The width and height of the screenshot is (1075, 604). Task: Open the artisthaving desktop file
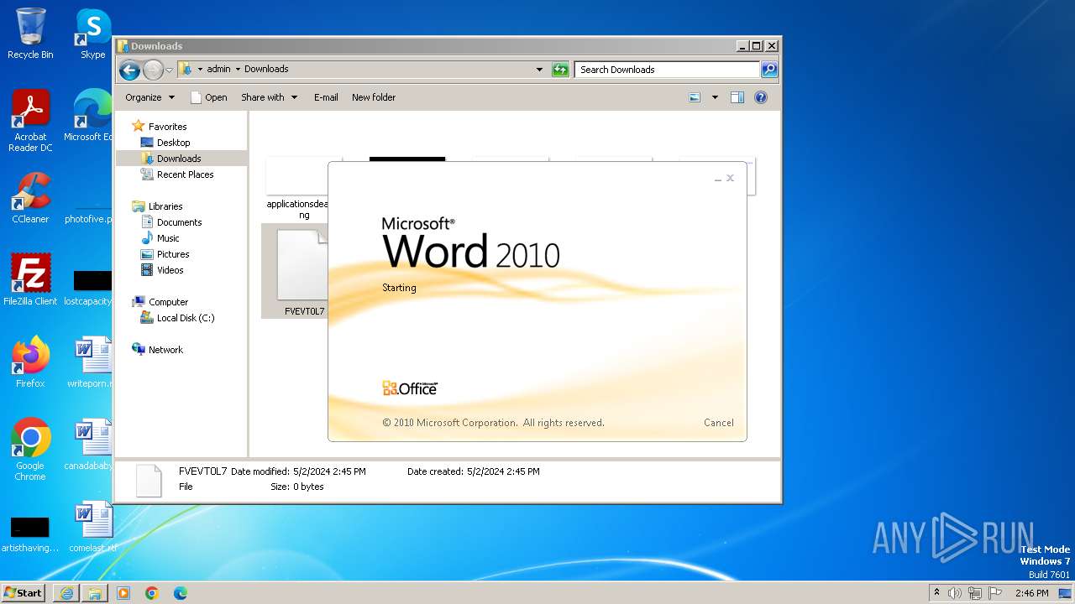(30, 534)
